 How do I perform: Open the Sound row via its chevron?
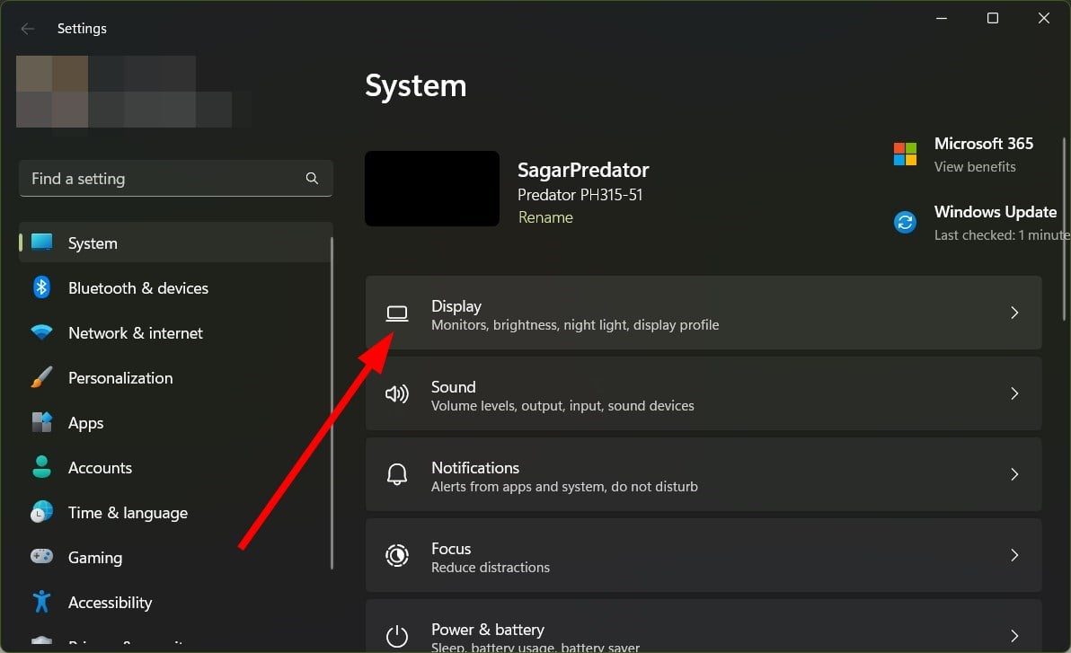[x=1014, y=393]
